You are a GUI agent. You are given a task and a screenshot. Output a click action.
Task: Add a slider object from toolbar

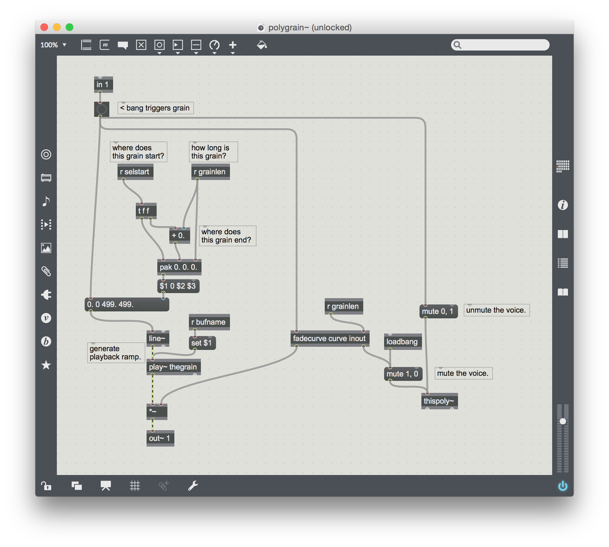pos(196,45)
